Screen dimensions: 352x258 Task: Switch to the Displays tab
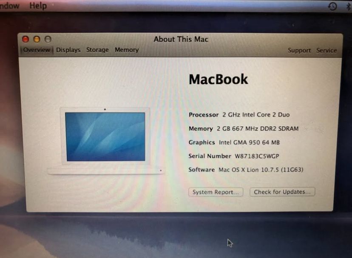pos(68,50)
